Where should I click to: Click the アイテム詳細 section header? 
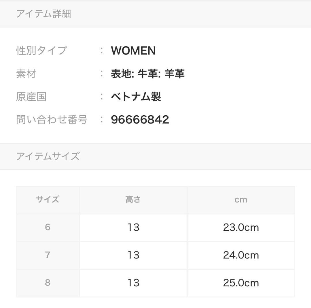point(43,14)
